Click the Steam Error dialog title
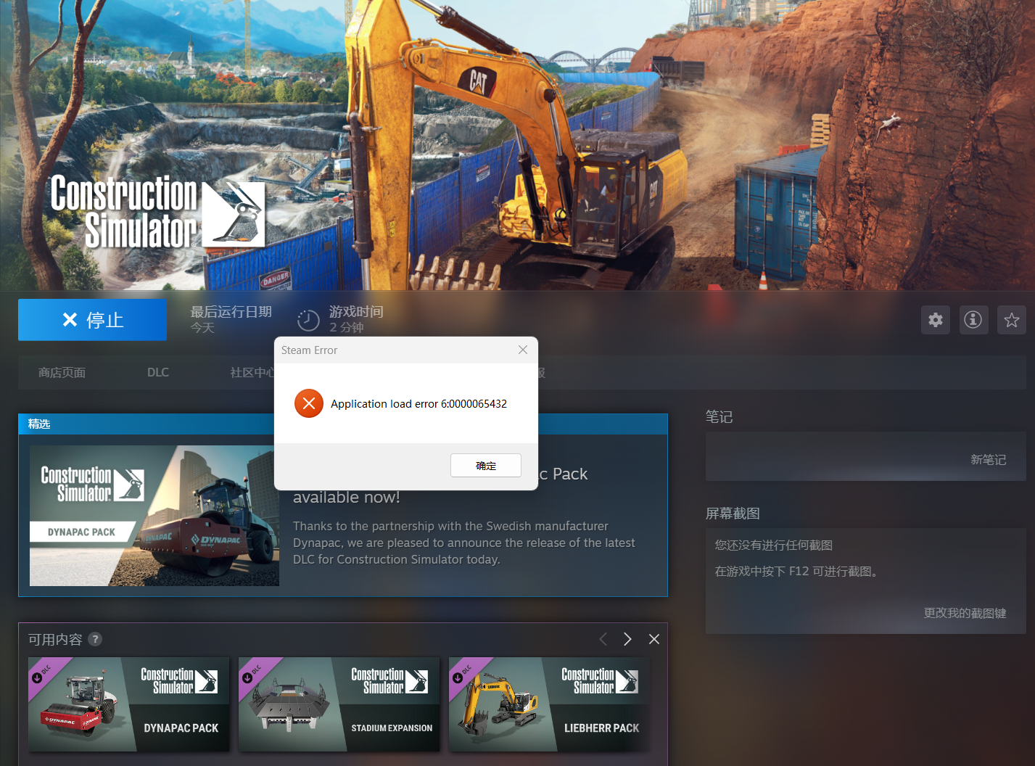 point(310,350)
